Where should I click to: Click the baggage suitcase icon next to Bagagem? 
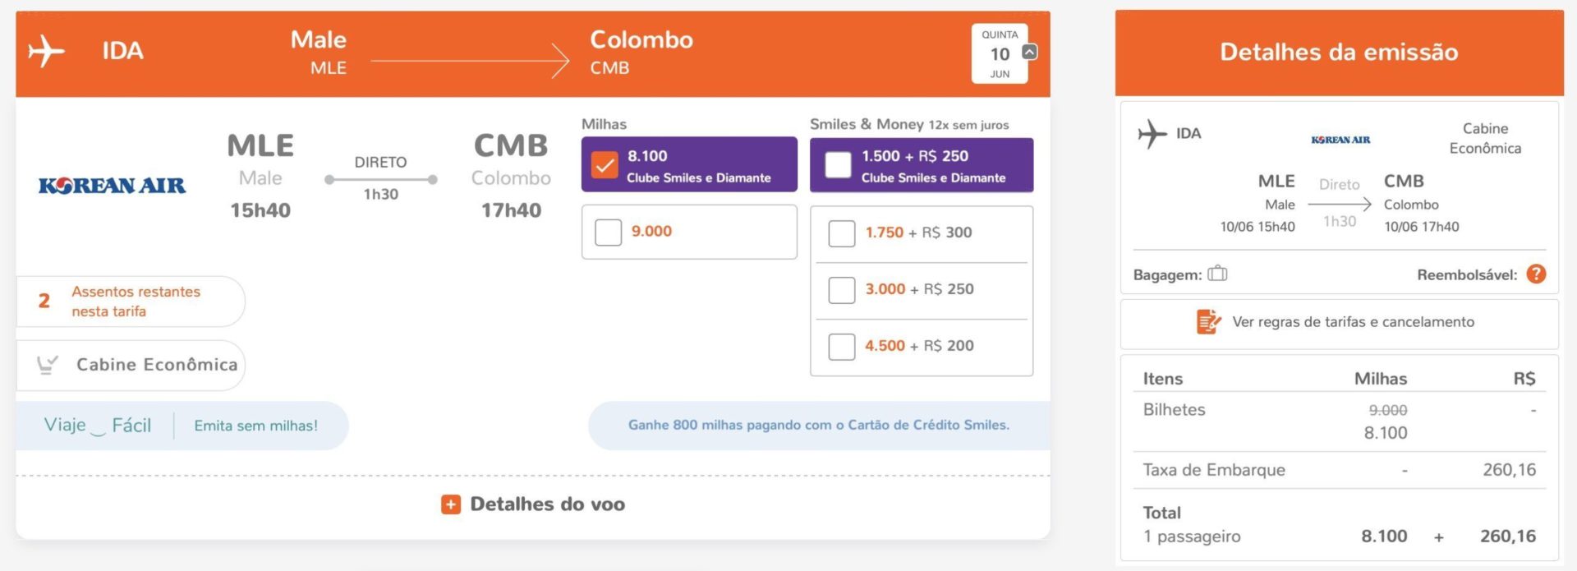pos(1217,274)
